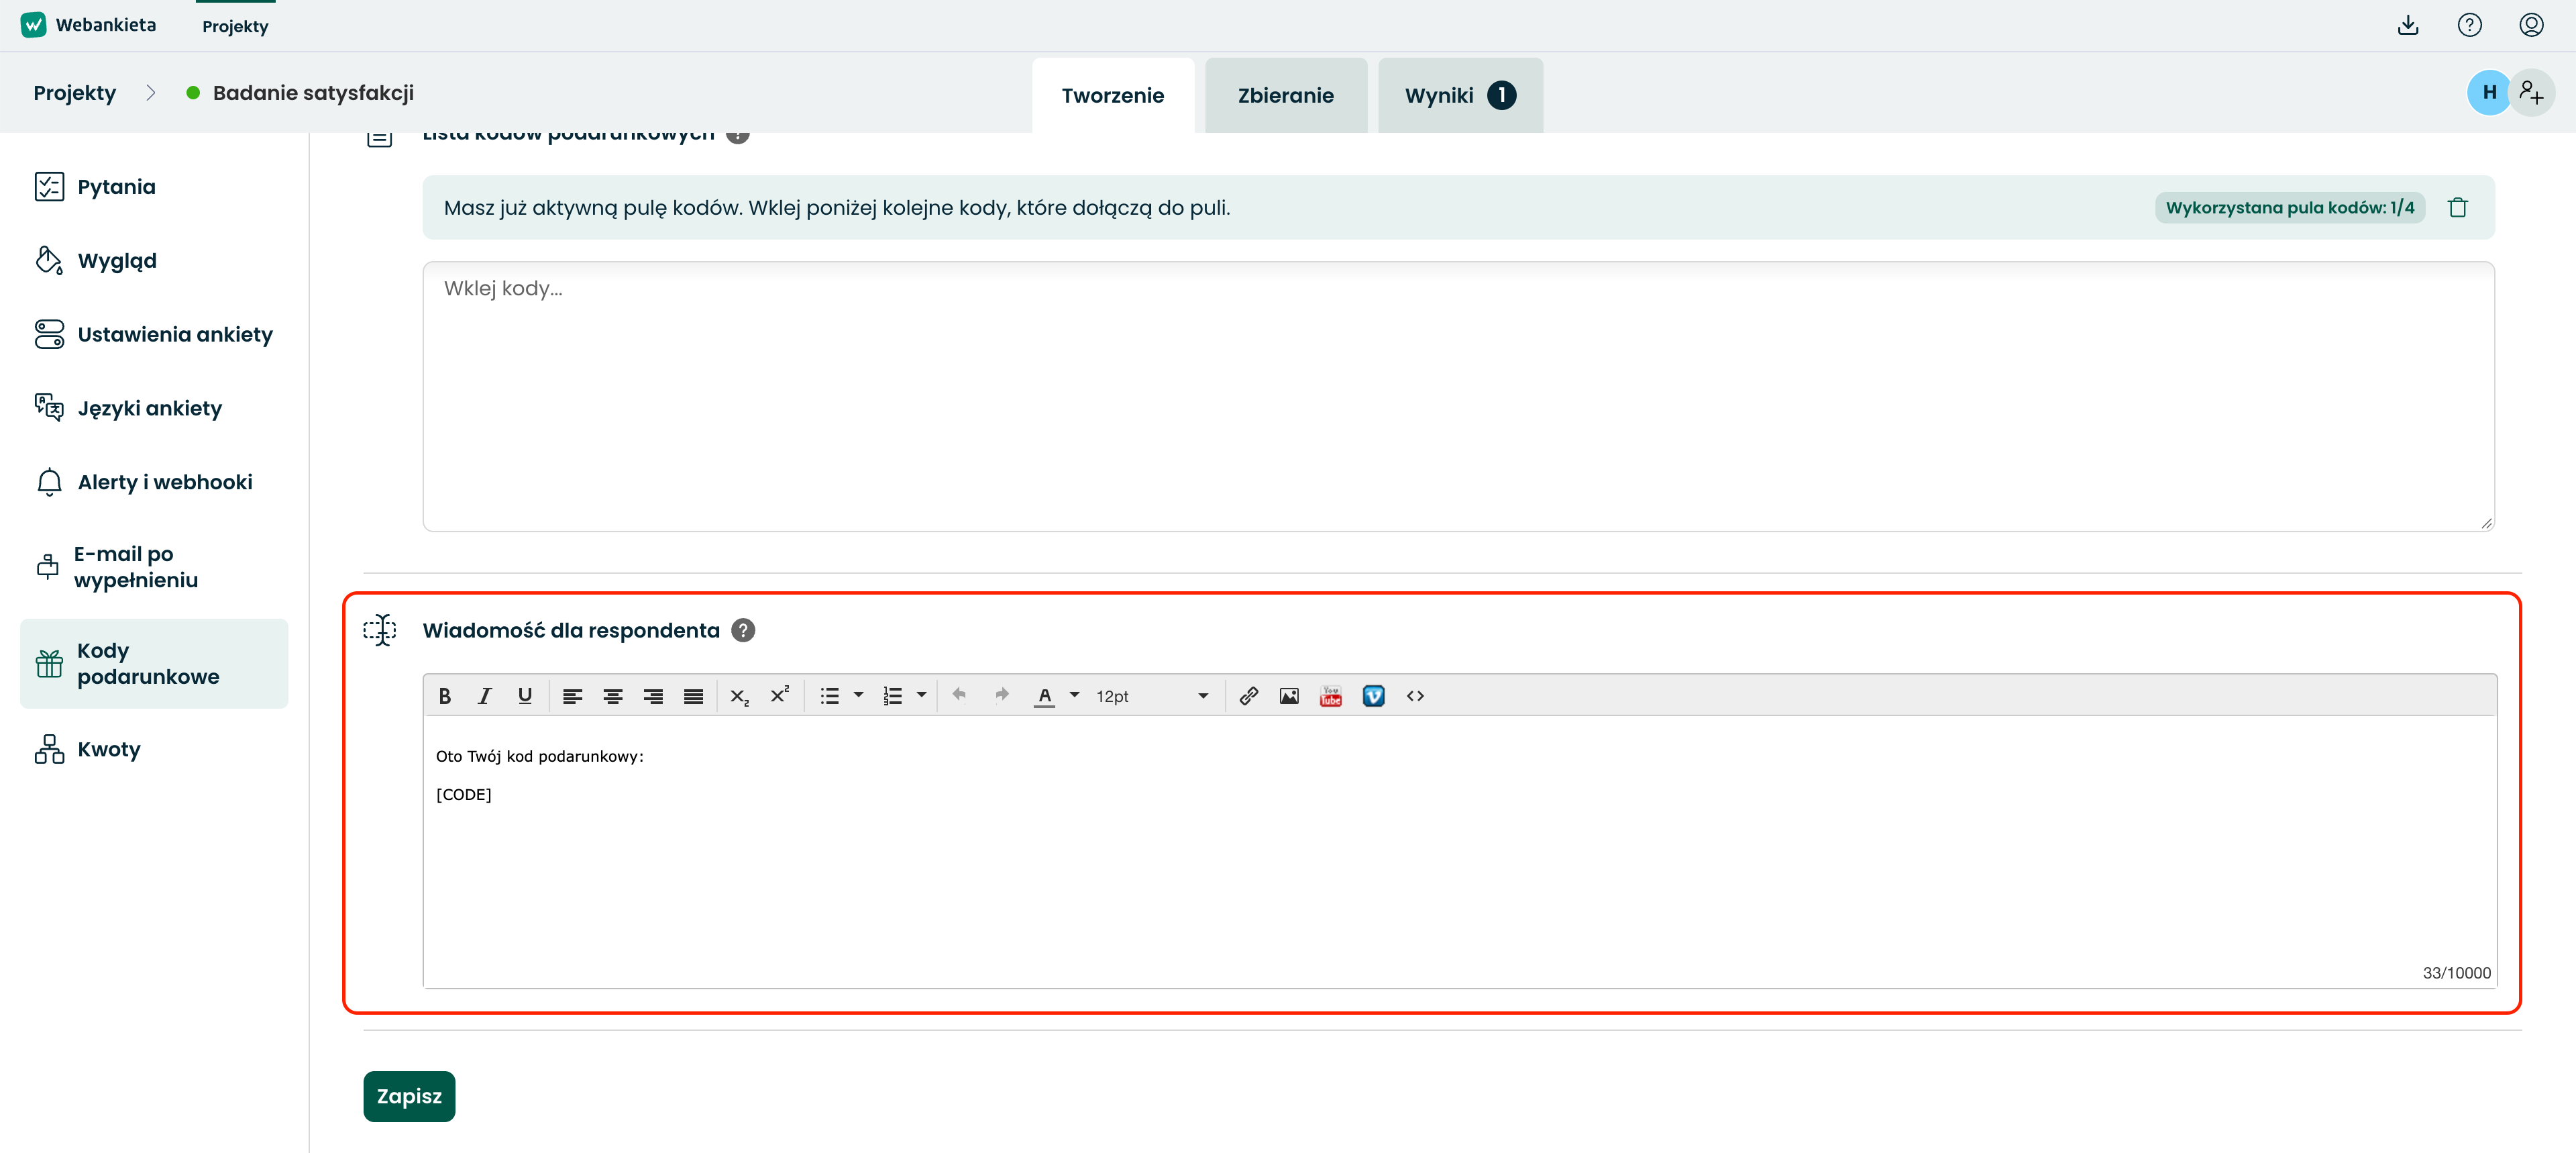The width and height of the screenshot is (2576, 1153).
Task: Save settings with the Zapisz button
Action: coord(409,1096)
